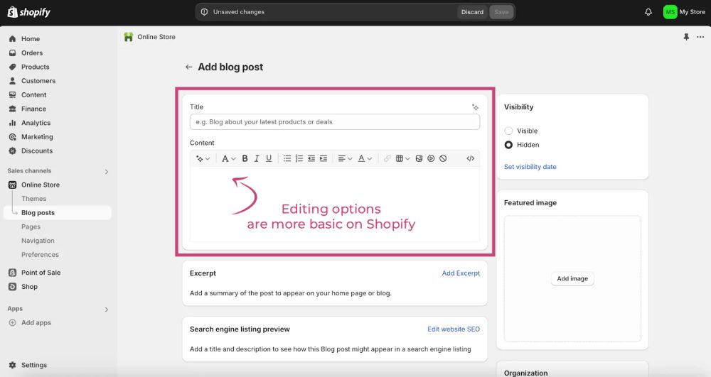Open the insert table dropdown

(402, 159)
